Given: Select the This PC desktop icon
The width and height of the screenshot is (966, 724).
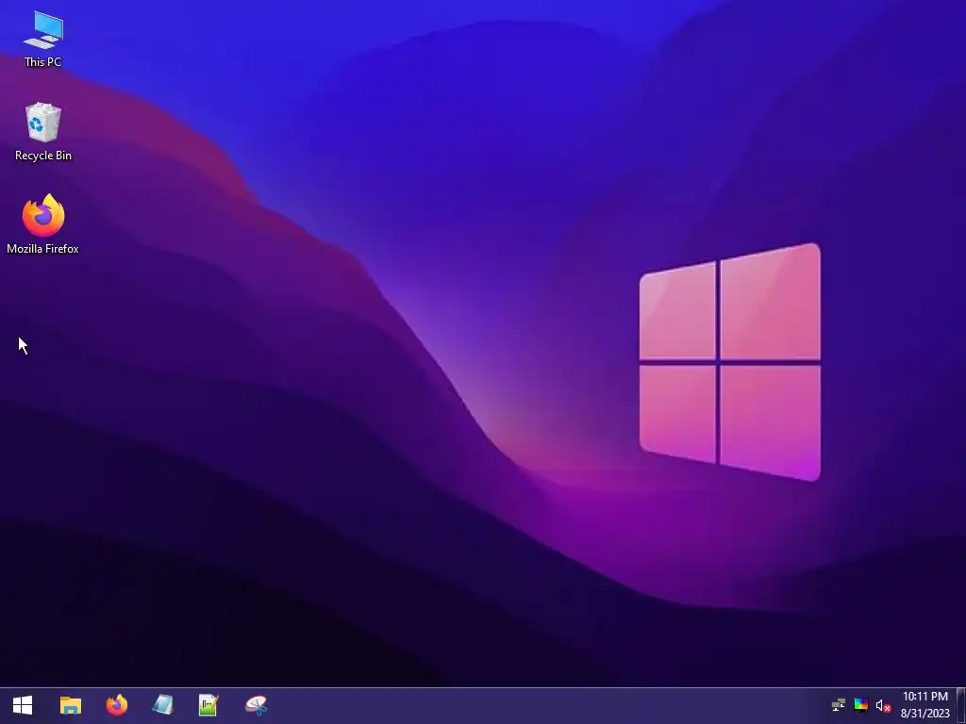Looking at the screenshot, I should pyautogui.click(x=43, y=39).
